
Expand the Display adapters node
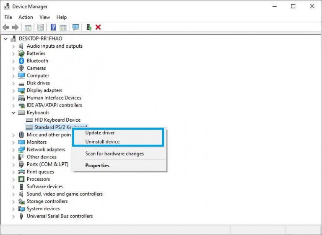pyautogui.click(x=13, y=90)
